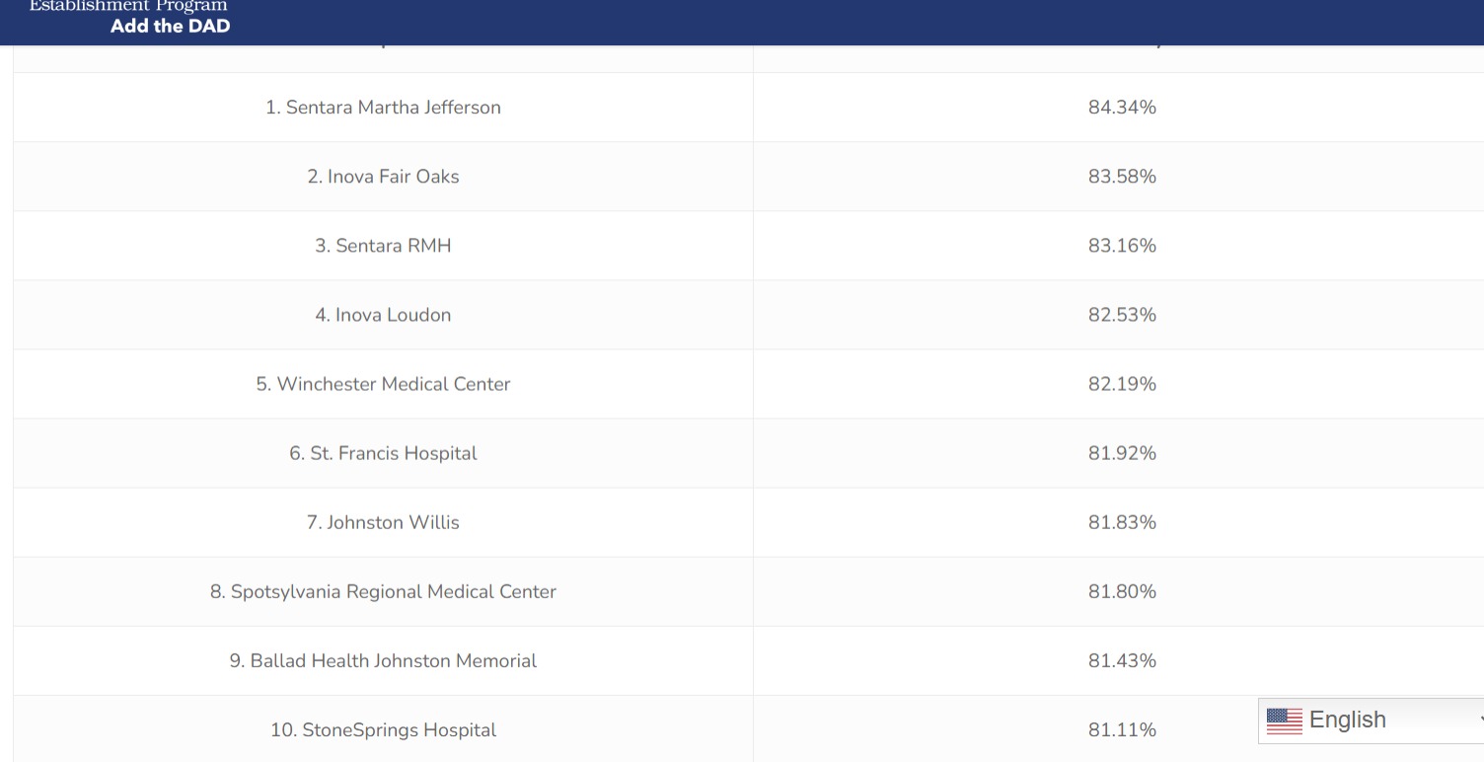The image size is (1484, 762).
Task: Click the Add the DAD logo text
Action: pyautogui.click(x=170, y=27)
